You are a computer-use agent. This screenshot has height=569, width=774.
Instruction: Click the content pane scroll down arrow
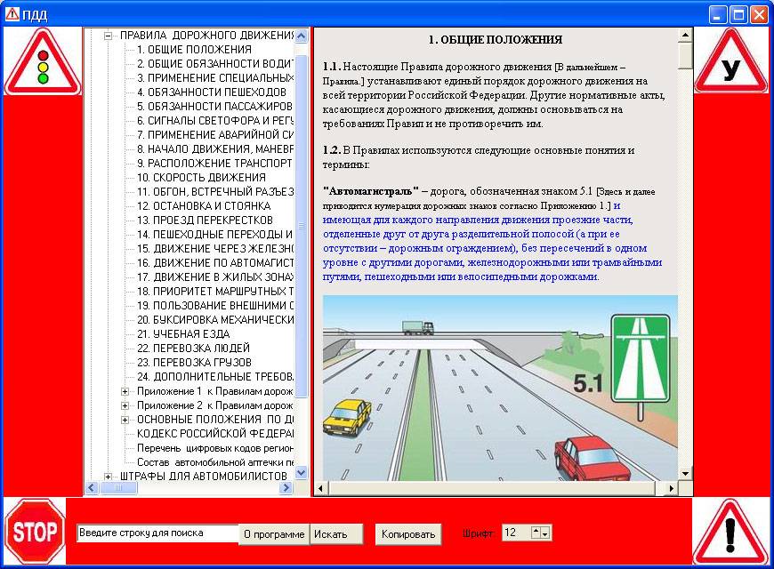[685, 474]
